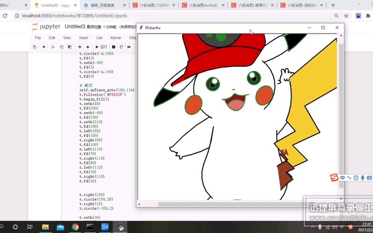The height and width of the screenshot is (233, 373).
Task: Close the Untitled3 browser tab
Action: [x=76, y=5]
